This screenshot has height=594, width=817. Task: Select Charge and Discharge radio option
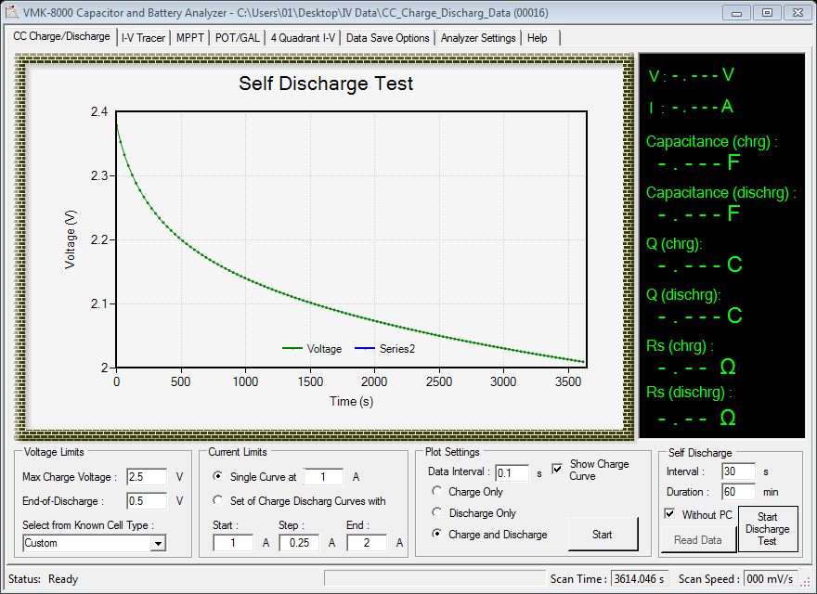[x=436, y=534]
